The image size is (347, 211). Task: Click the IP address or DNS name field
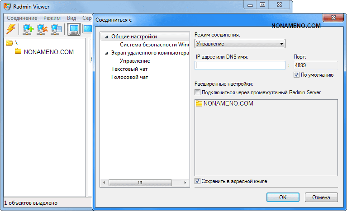[x=240, y=65]
